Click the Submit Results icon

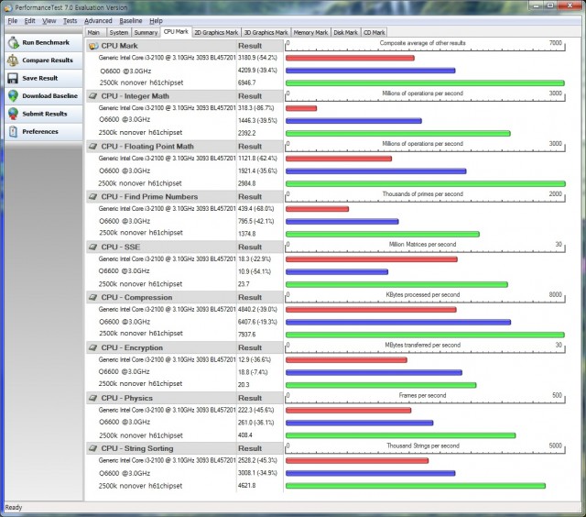[13, 114]
